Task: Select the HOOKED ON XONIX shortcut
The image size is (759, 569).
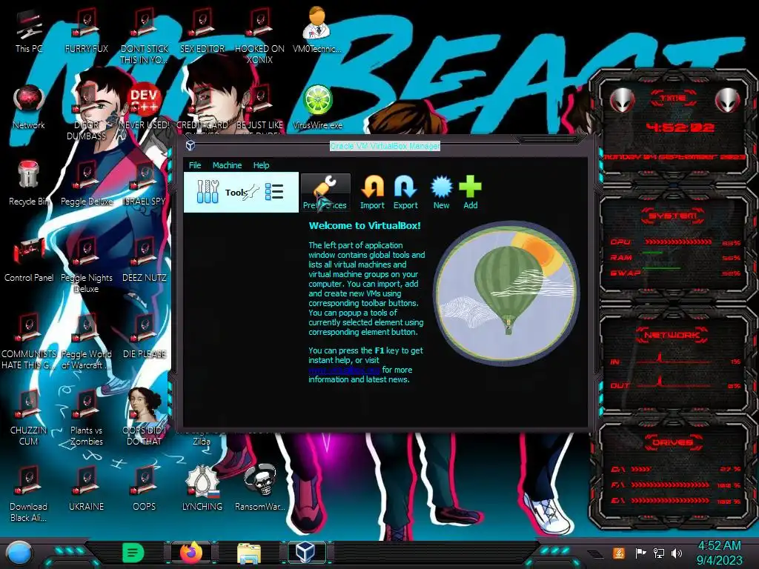Action: click(259, 36)
